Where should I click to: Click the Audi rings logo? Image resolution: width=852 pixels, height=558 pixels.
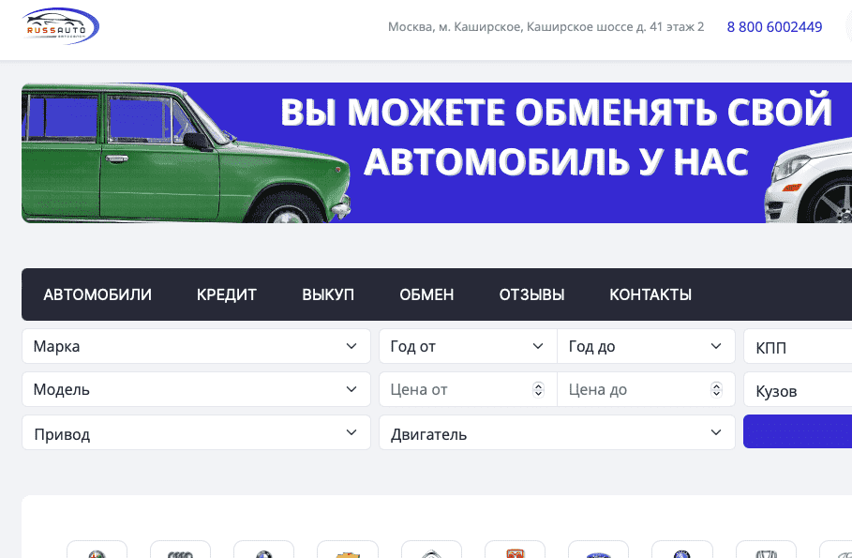(180, 551)
